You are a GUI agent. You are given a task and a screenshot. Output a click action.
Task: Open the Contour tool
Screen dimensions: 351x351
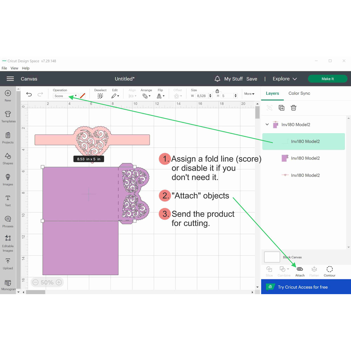point(329,271)
